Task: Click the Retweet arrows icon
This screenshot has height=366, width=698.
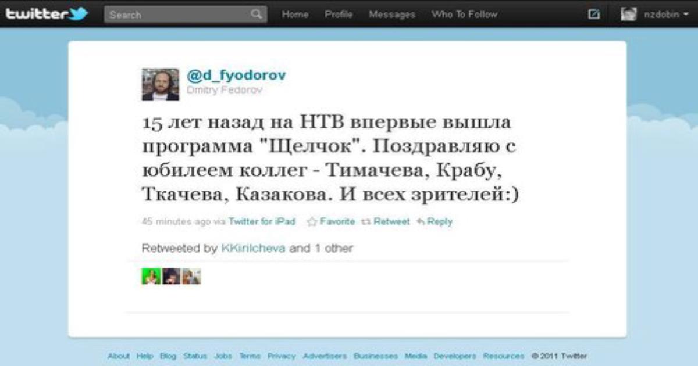Action: click(x=366, y=221)
